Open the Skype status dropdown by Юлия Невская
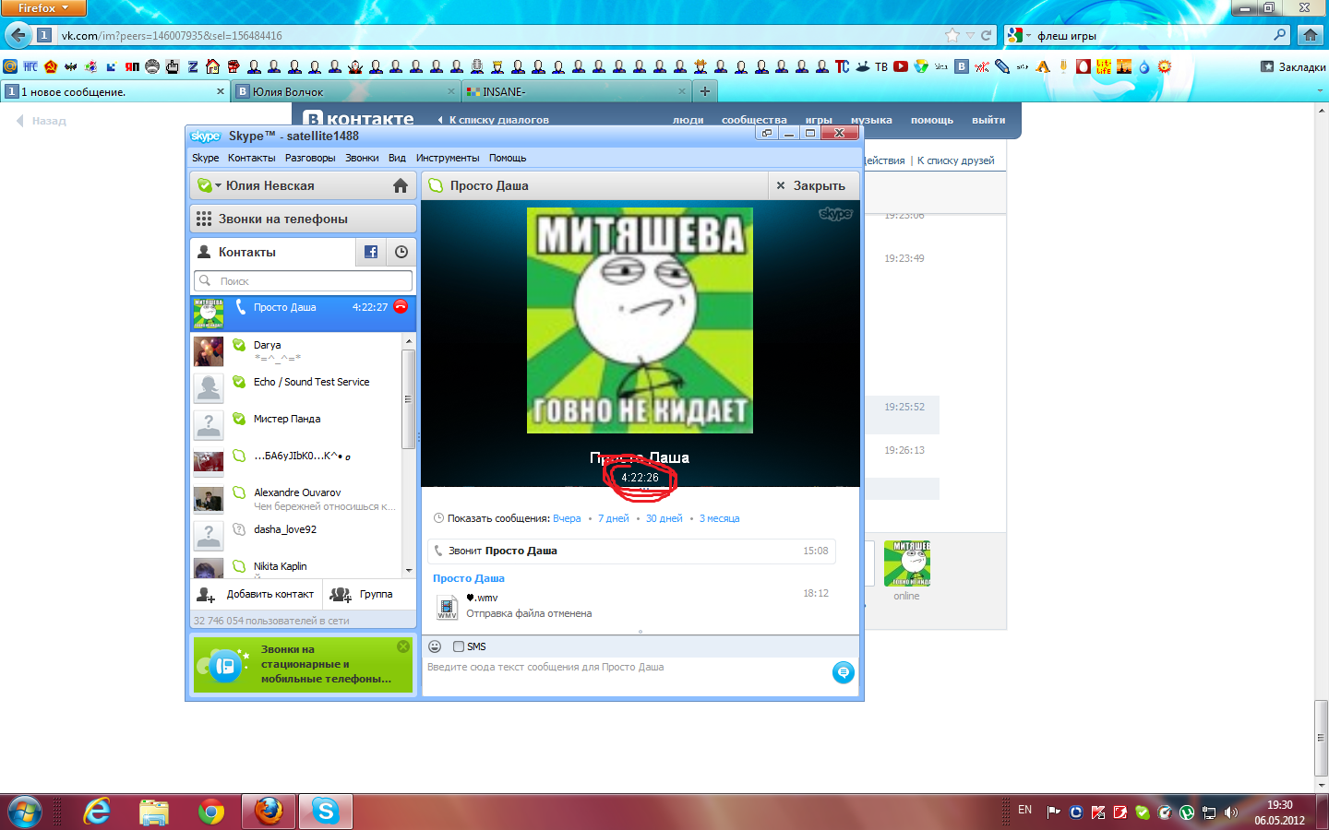This screenshot has height=830, width=1329. [x=209, y=185]
